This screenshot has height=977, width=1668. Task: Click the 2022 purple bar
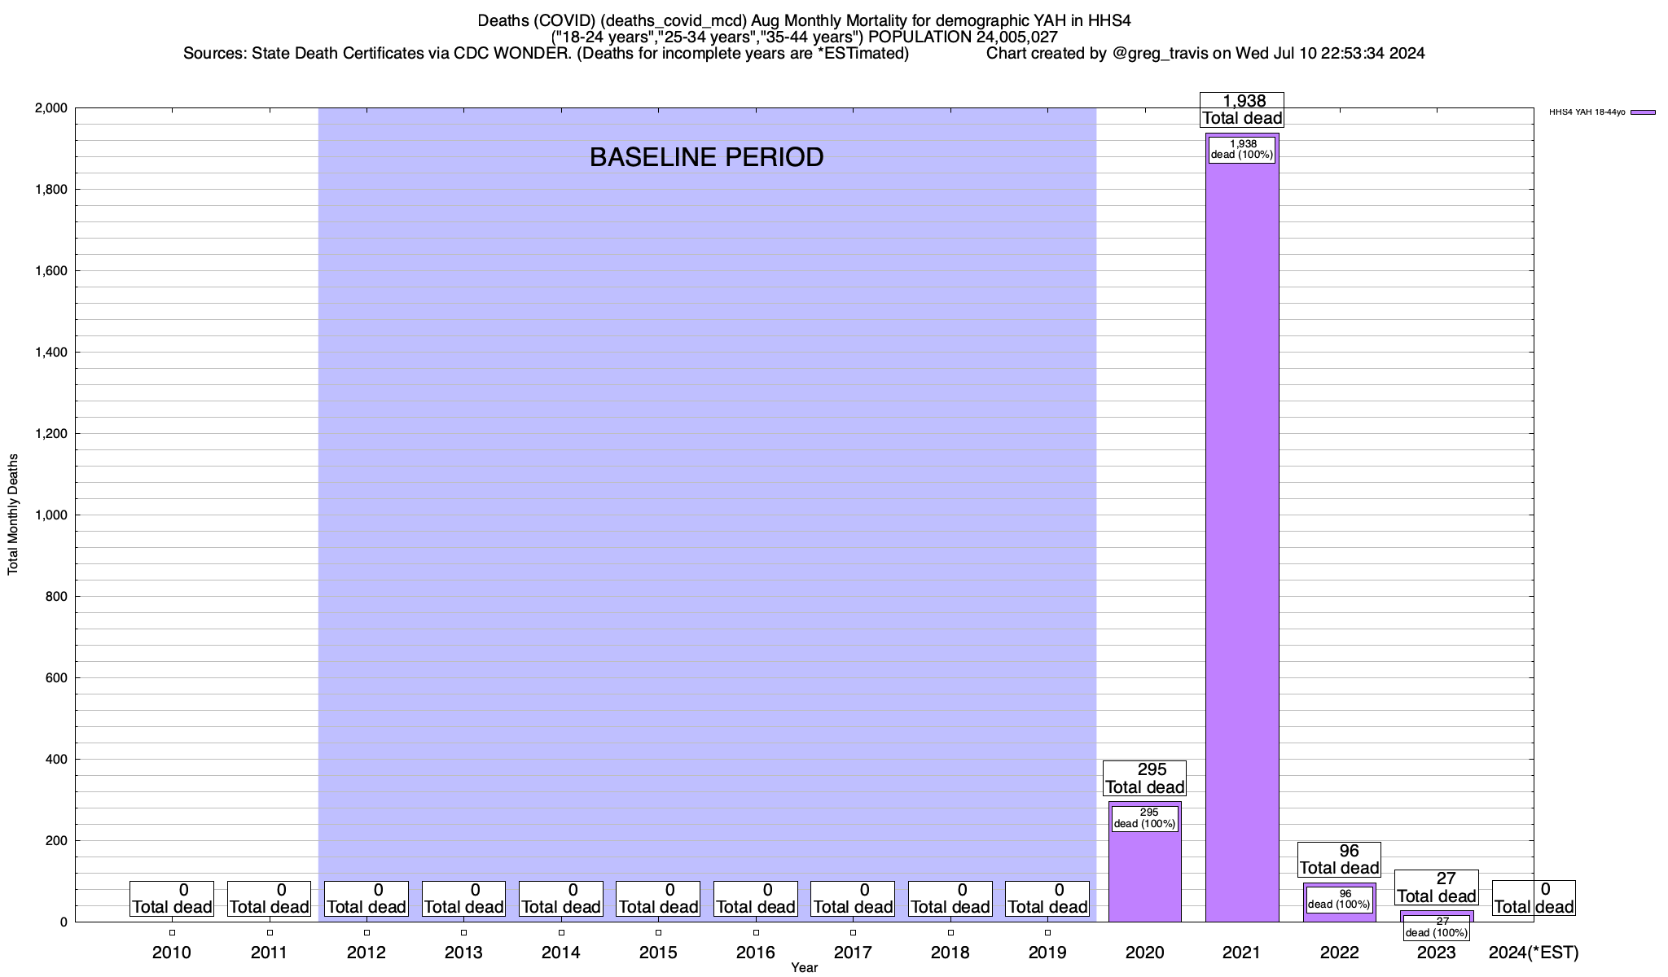(1339, 917)
